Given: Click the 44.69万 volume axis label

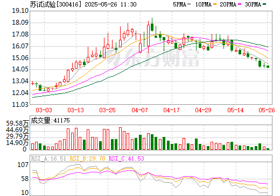Looking at the screenshot, I should (x=17, y=130).
